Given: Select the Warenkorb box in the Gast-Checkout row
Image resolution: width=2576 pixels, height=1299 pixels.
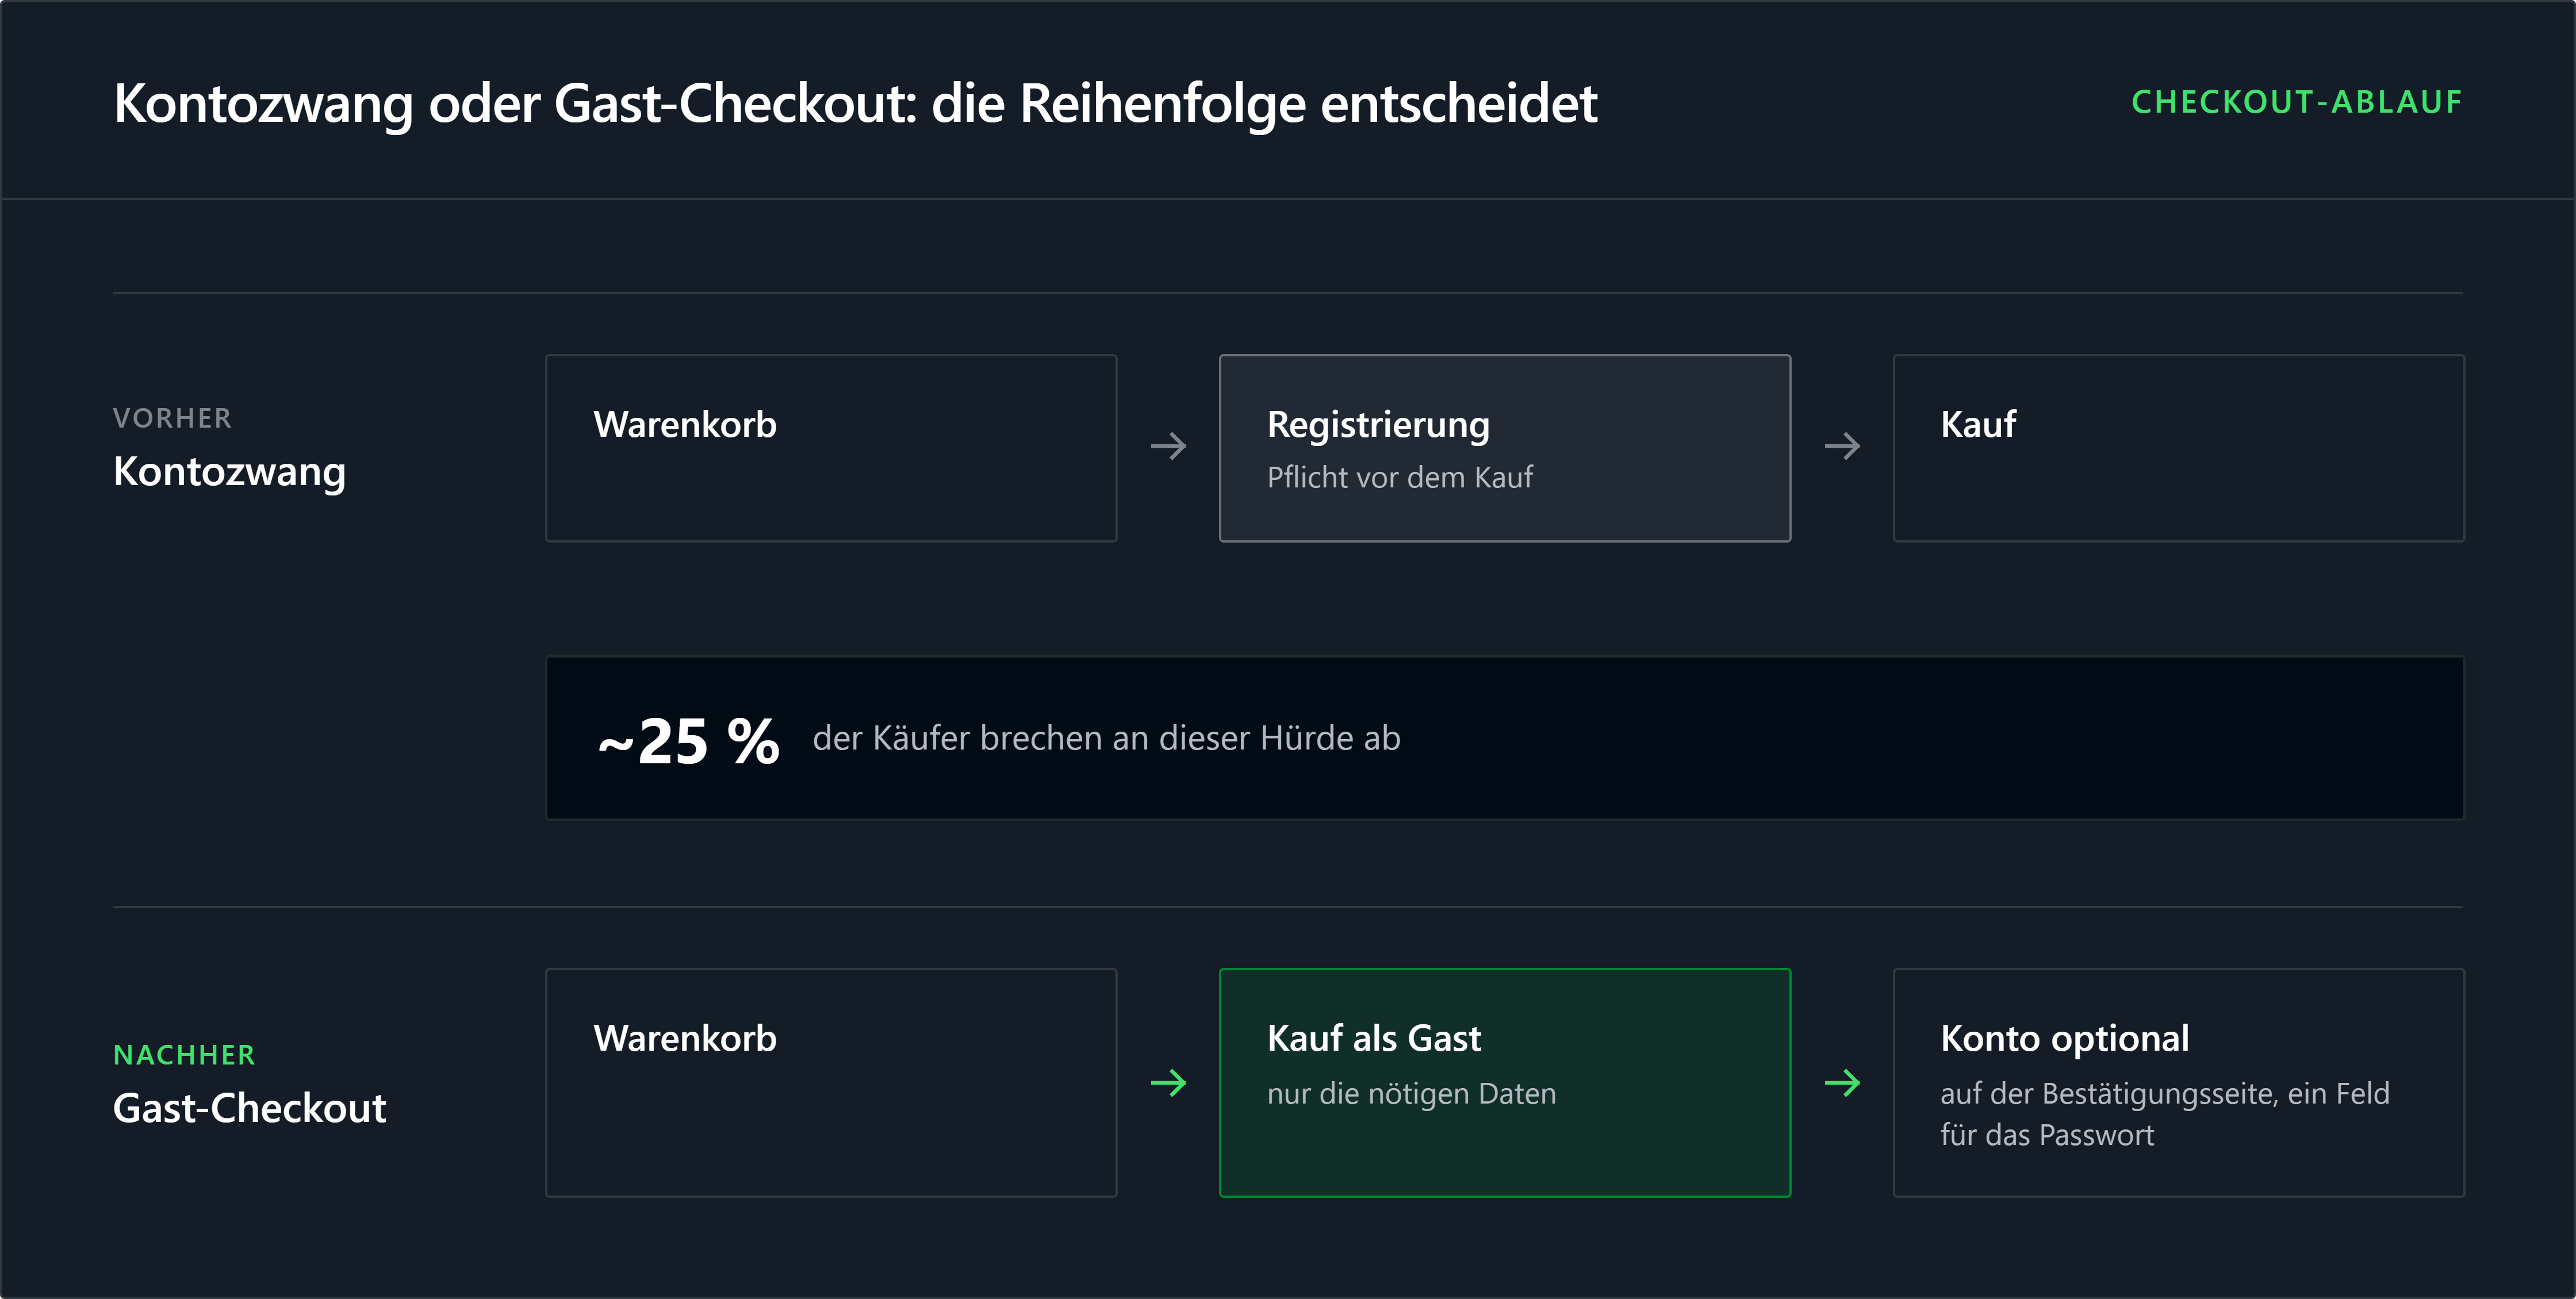Looking at the screenshot, I should [x=831, y=1082].
